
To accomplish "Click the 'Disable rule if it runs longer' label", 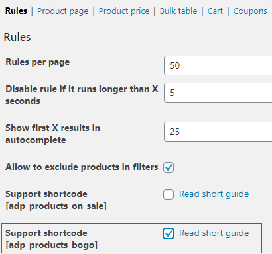I will [82, 95].
